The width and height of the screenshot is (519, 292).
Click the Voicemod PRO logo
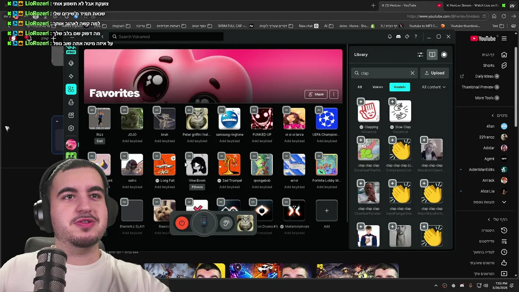click(x=71, y=50)
